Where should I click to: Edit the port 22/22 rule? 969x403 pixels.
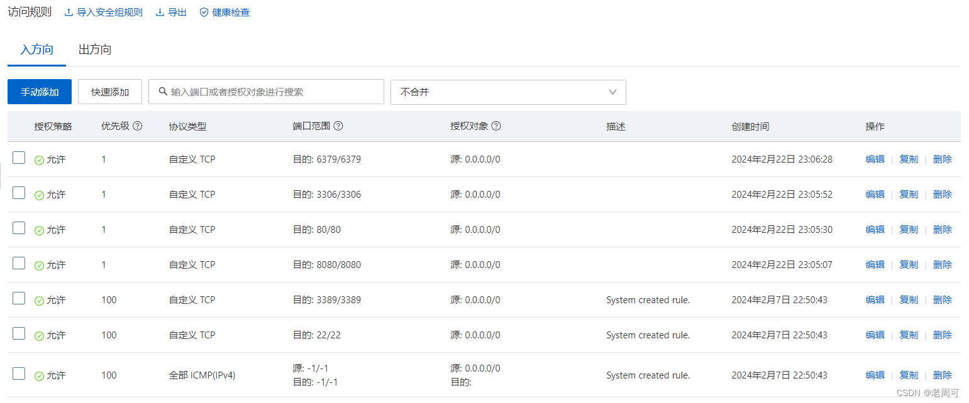[875, 335]
